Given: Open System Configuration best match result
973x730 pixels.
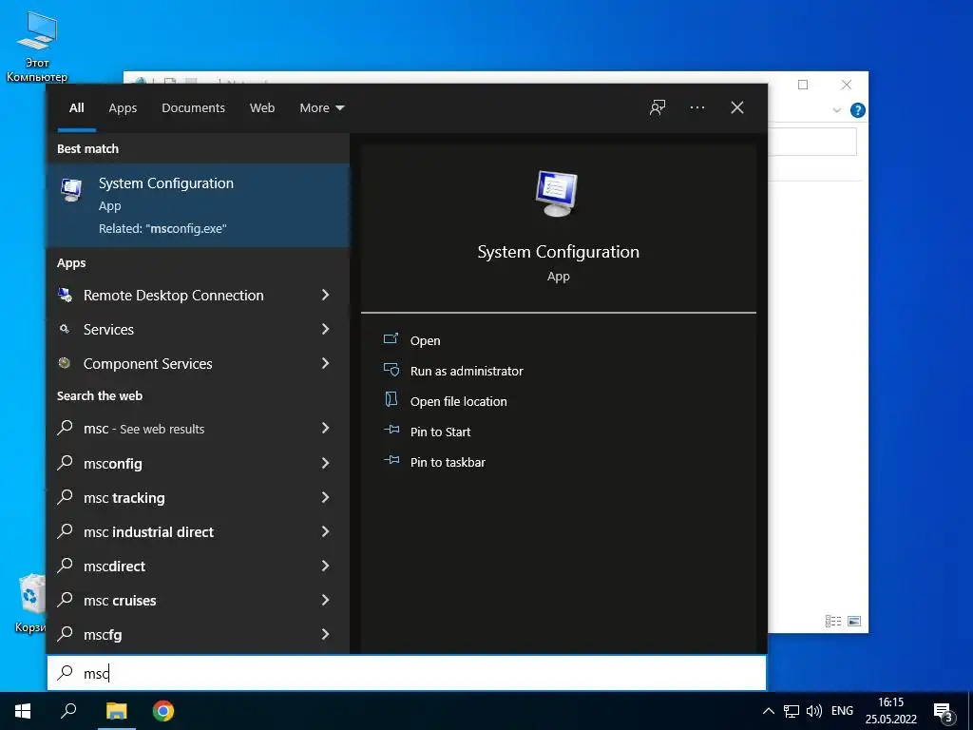Looking at the screenshot, I should point(198,205).
